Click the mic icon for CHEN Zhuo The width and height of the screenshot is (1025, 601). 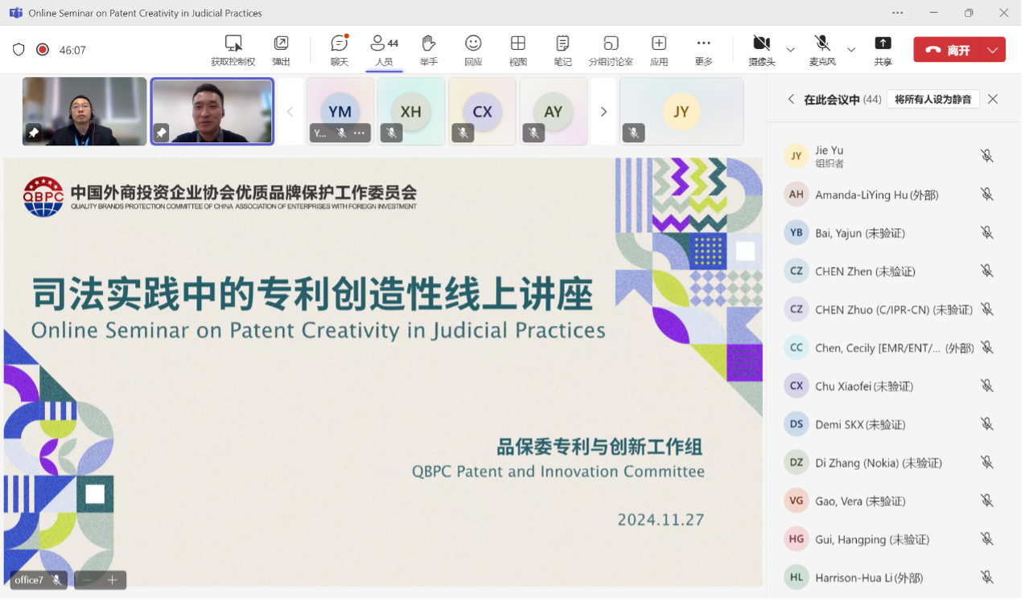click(x=987, y=309)
